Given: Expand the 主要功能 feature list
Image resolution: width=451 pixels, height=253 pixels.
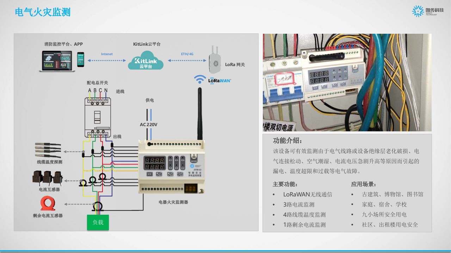Looking at the screenshot, I should (284, 184).
